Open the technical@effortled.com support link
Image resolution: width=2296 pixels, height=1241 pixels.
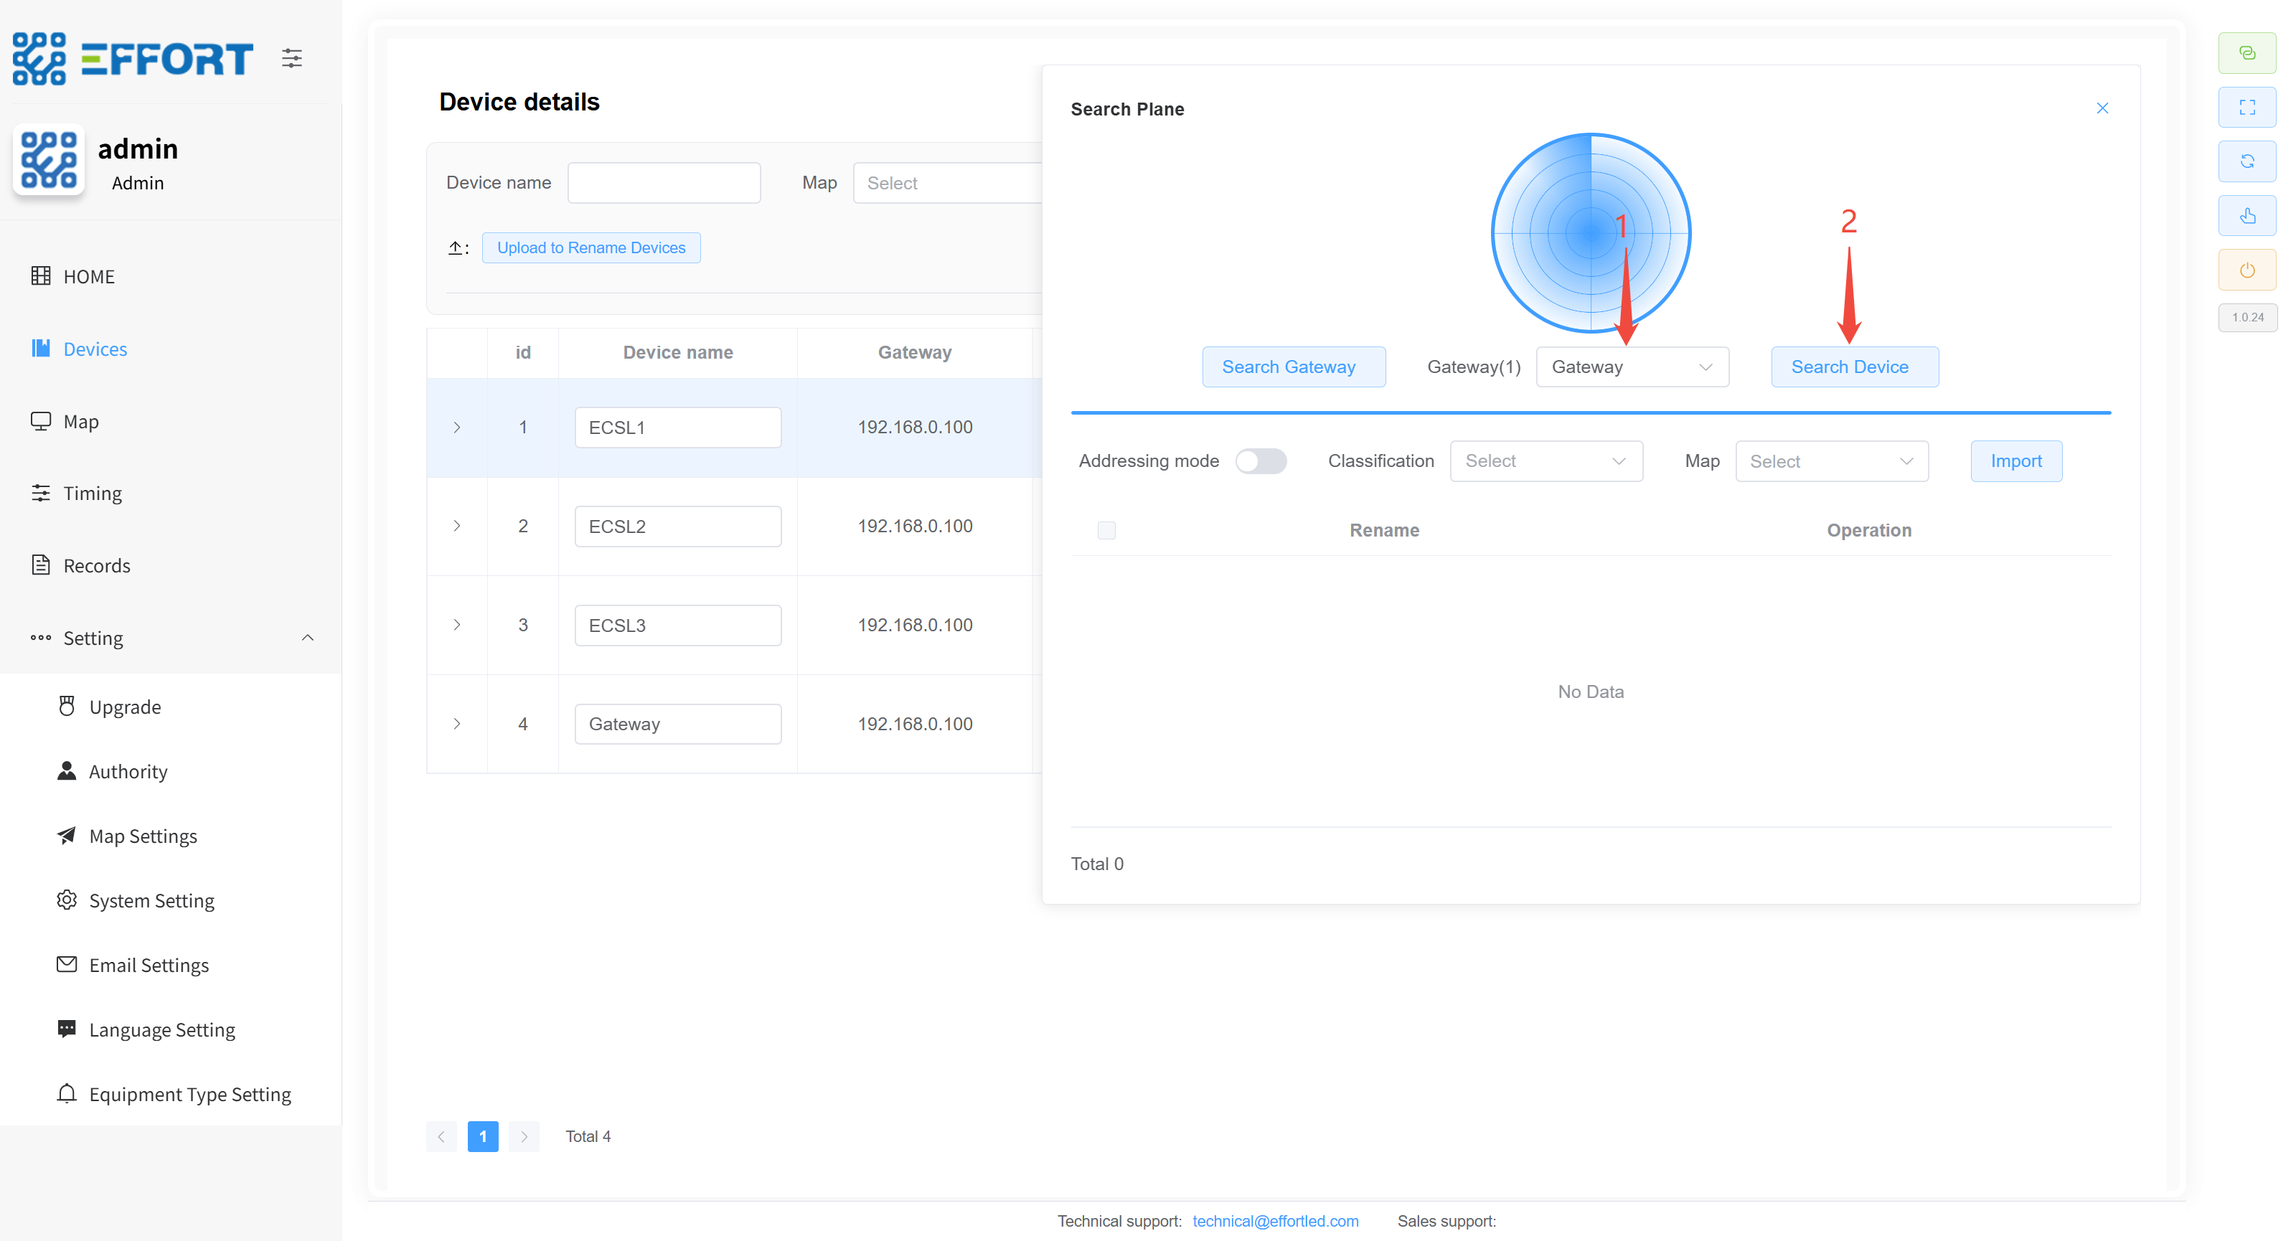(1276, 1220)
